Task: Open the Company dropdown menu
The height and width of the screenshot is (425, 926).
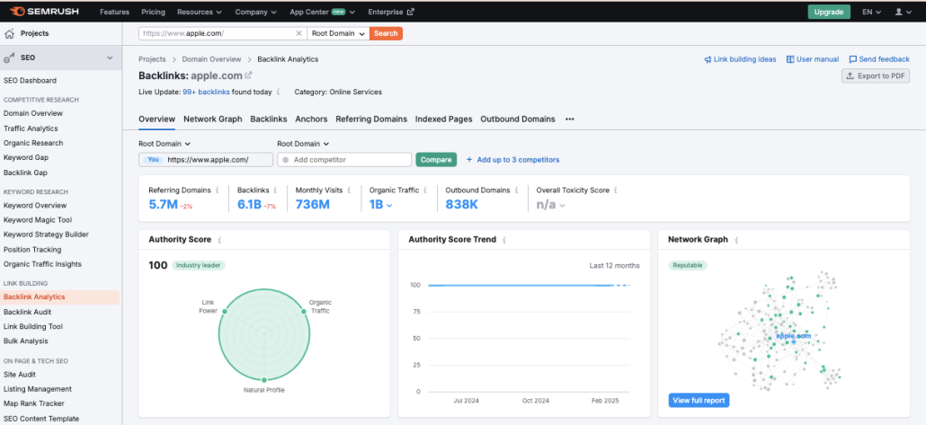Action: click(255, 12)
